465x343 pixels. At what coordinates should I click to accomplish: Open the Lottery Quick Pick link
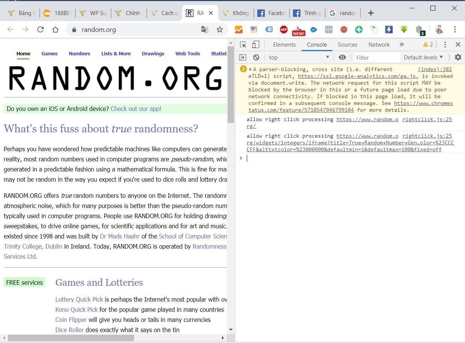point(79,299)
